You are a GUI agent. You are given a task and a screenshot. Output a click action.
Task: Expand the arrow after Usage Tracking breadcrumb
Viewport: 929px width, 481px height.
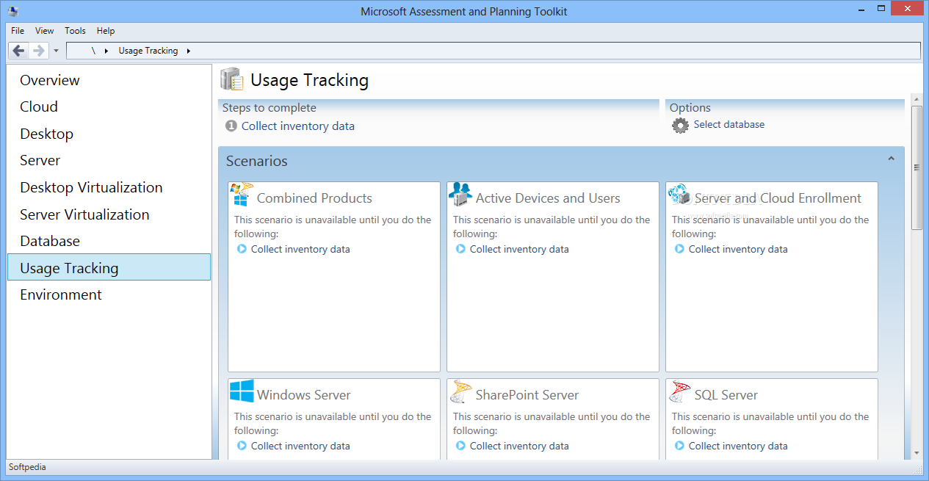(x=188, y=51)
